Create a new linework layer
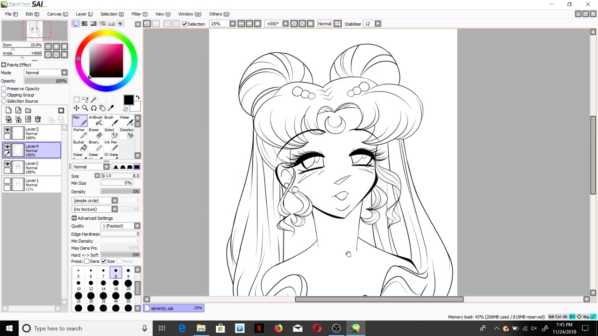 click(18, 110)
